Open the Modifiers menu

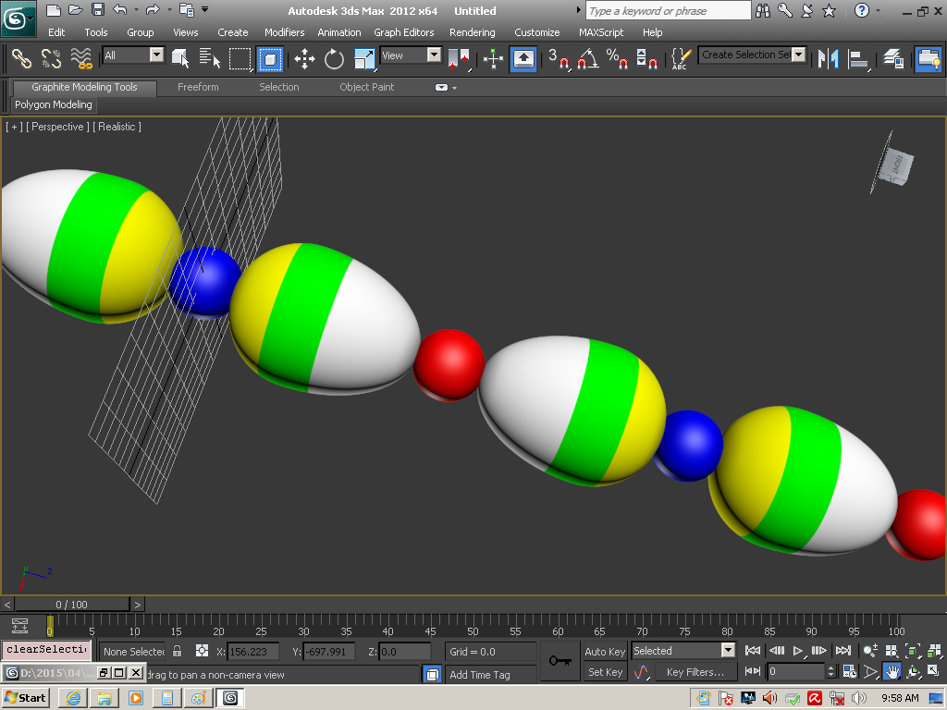point(284,32)
